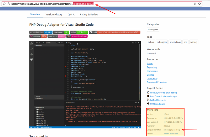Open the Repository link
Image resolution: width=210 pixels, height=137 pixels.
152,67
